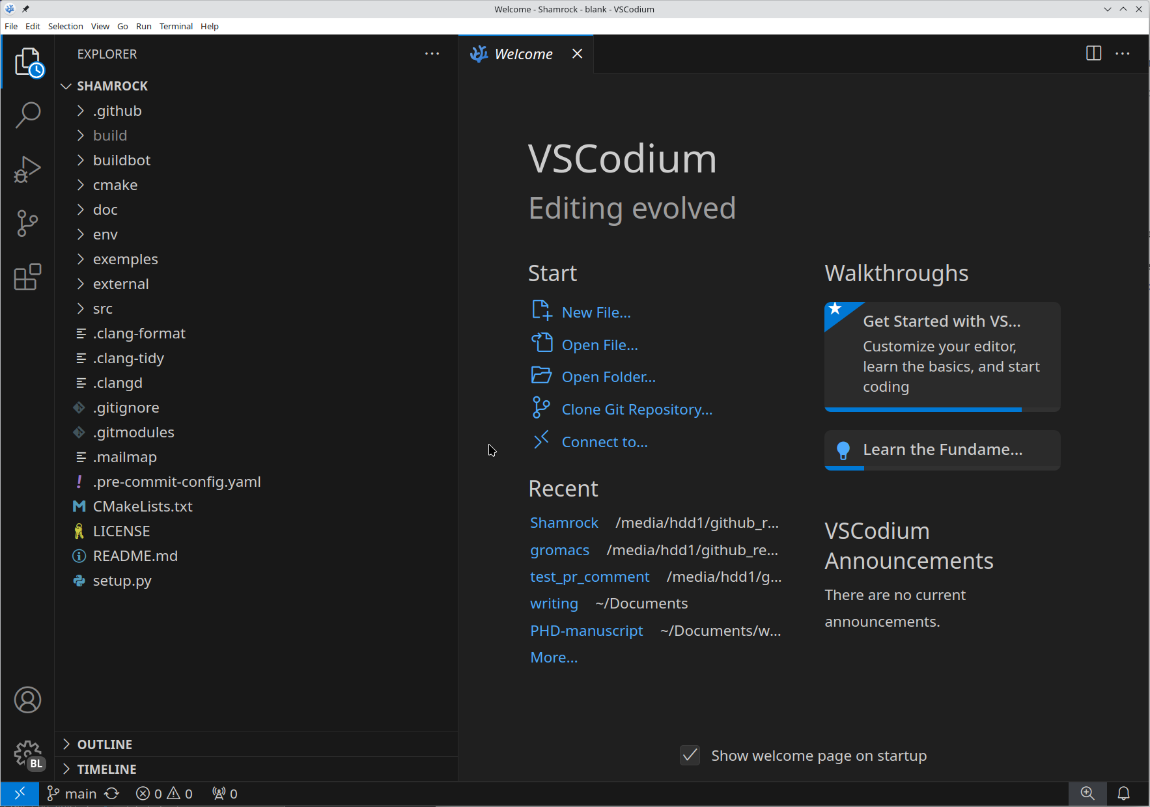
Task: Collapse the SHAMROCK root folder
Action: click(66, 86)
